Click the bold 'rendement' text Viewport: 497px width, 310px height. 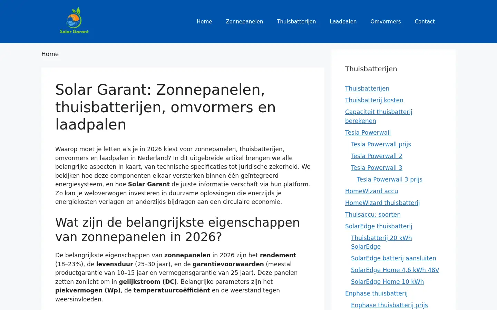pos(278,255)
